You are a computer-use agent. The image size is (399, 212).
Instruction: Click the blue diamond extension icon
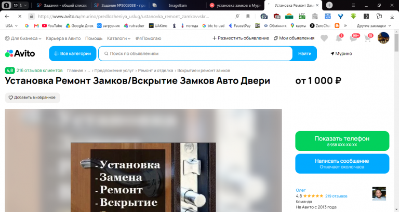point(340,16)
